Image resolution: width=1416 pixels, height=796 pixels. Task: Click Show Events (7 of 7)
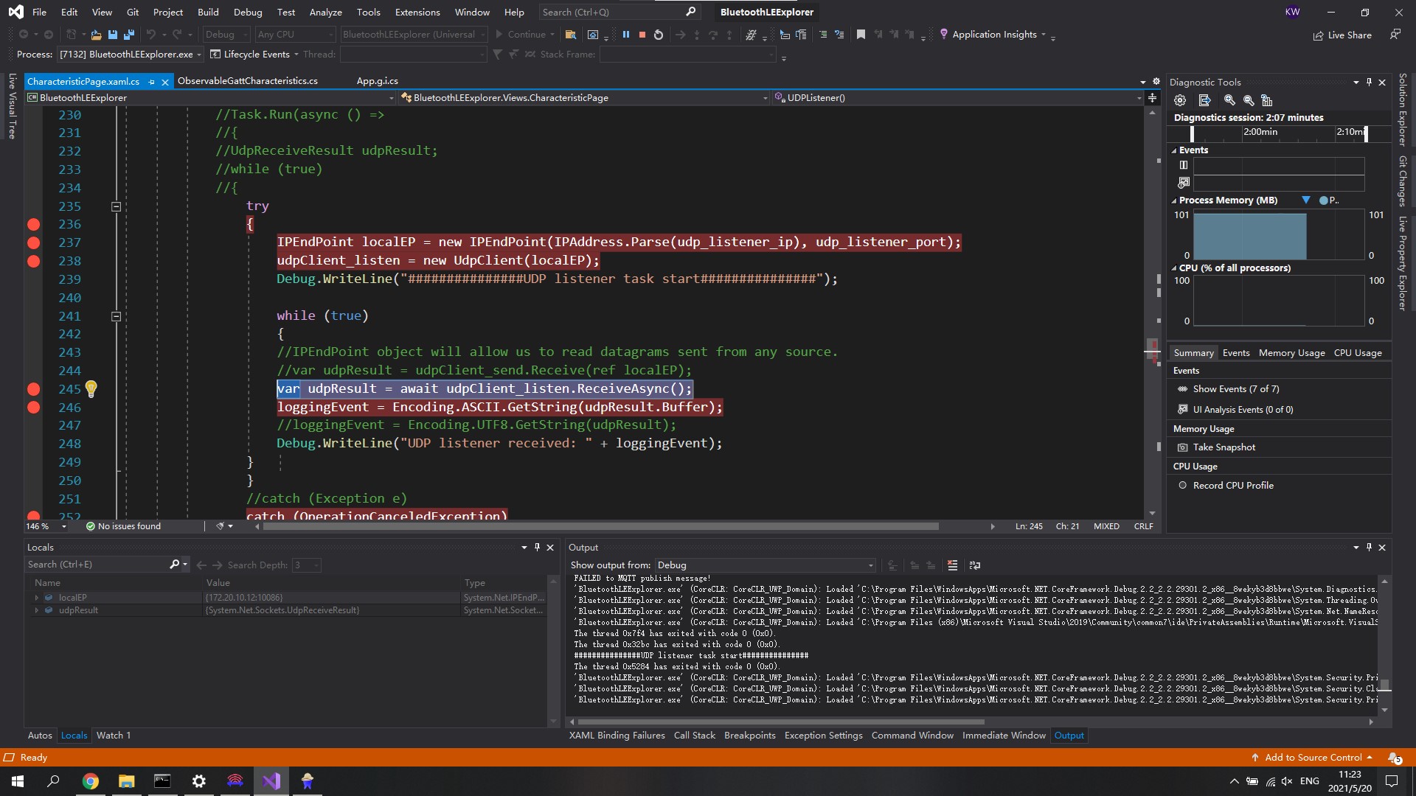pyautogui.click(x=1229, y=389)
